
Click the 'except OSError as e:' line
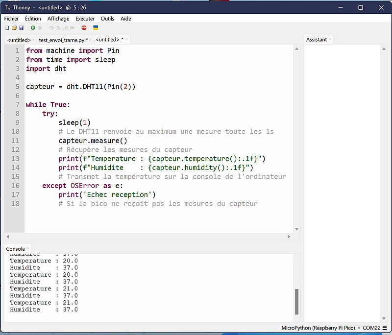(82, 186)
